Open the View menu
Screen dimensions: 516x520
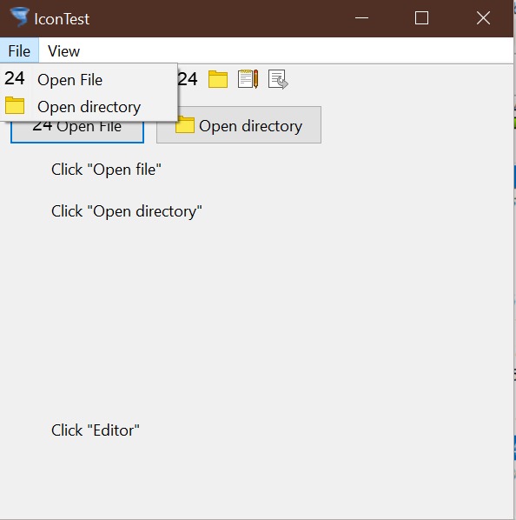[63, 51]
